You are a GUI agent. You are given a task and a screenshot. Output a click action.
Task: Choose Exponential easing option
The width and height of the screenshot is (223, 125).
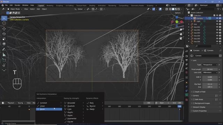(x=74, y=118)
